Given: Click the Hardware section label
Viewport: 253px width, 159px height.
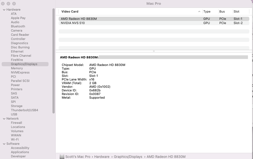Looking at the screenshot, I should point(13,10).
